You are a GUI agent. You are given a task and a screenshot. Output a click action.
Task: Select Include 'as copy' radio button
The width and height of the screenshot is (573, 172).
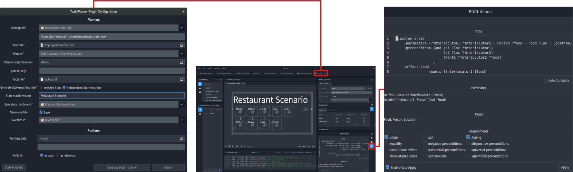point(41,155)
